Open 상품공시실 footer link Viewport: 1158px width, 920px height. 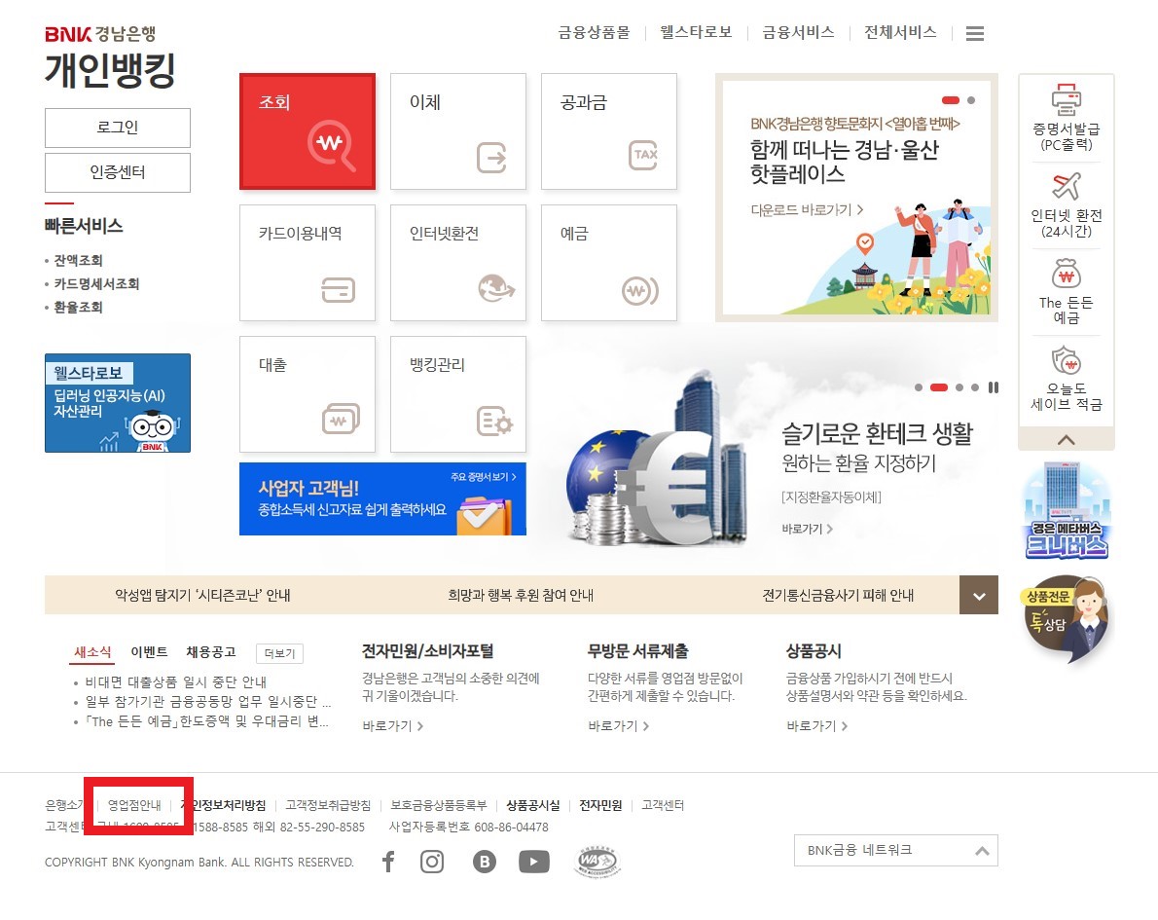pyautogui.click(x=533, y=805)
